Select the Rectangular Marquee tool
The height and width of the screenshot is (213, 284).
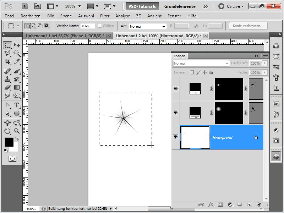pos(7,45)
